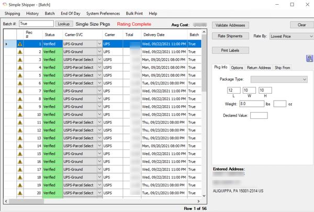Switch to the Ship From tab
The image size is (314, 212).
click(283, 68)
